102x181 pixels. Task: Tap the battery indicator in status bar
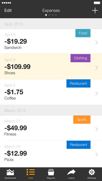pyautogui.click(x=97, y=3)
